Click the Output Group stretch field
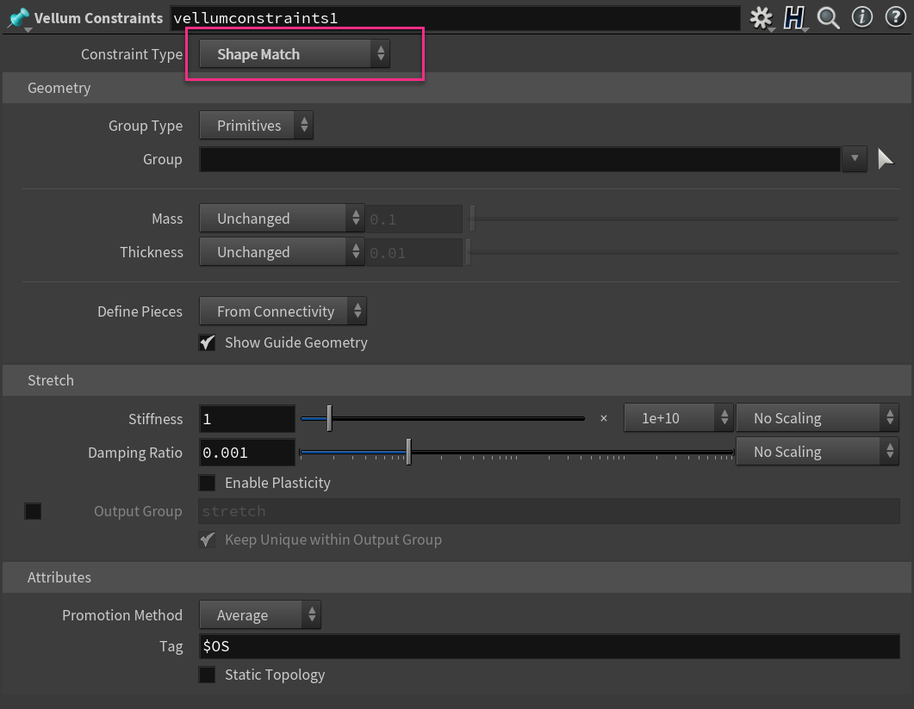 [x=549, y=511]
